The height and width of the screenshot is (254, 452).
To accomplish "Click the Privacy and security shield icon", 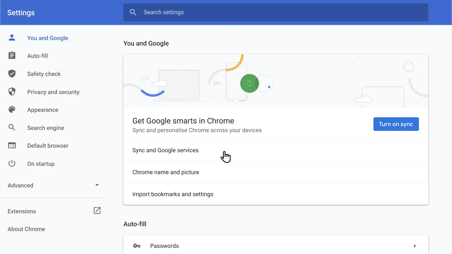I will [x=12, y=91].
